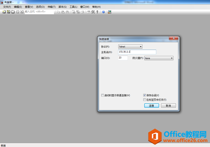Toggle the 启动时显示快速连接(W) checkbox
The height and width of the screenshot is (147, 210).
coord(103,95)
